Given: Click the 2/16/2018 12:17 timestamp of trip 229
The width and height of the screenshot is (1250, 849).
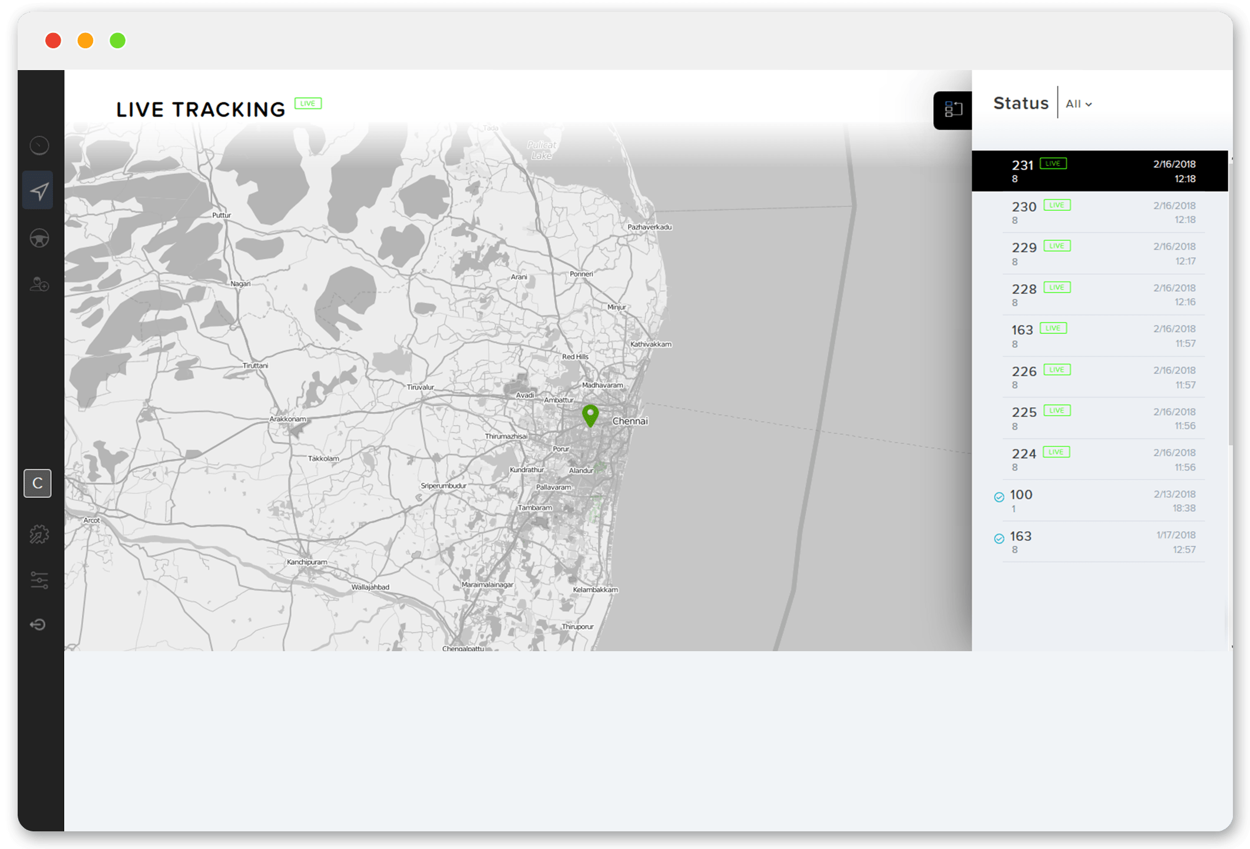Looking at the screenshot, I should (x=1175, y=254).
